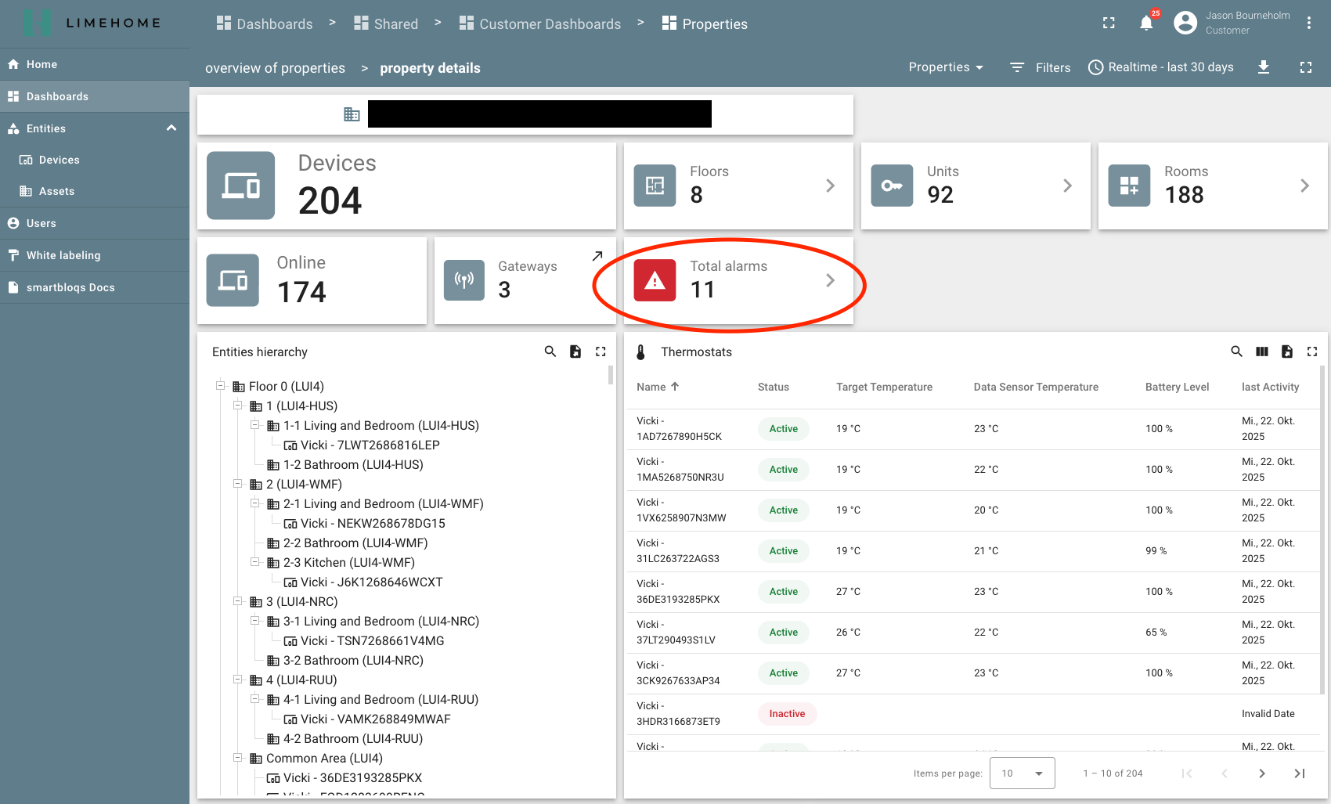Collapse the Floor 0 (LUI4) tree node

[x=221, y=386]
